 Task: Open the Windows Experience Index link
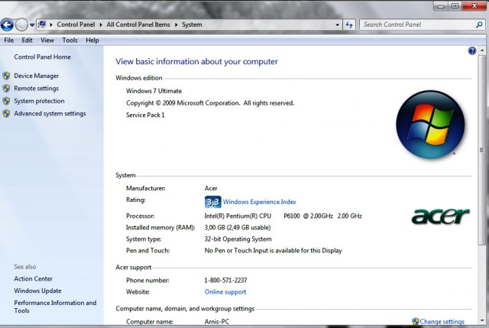259,202
